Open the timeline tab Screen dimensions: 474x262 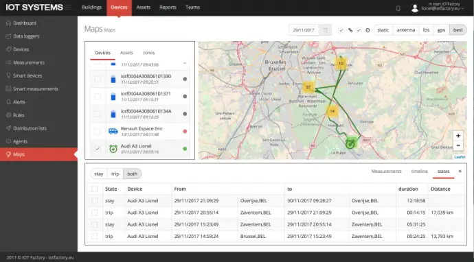(419, 171)
